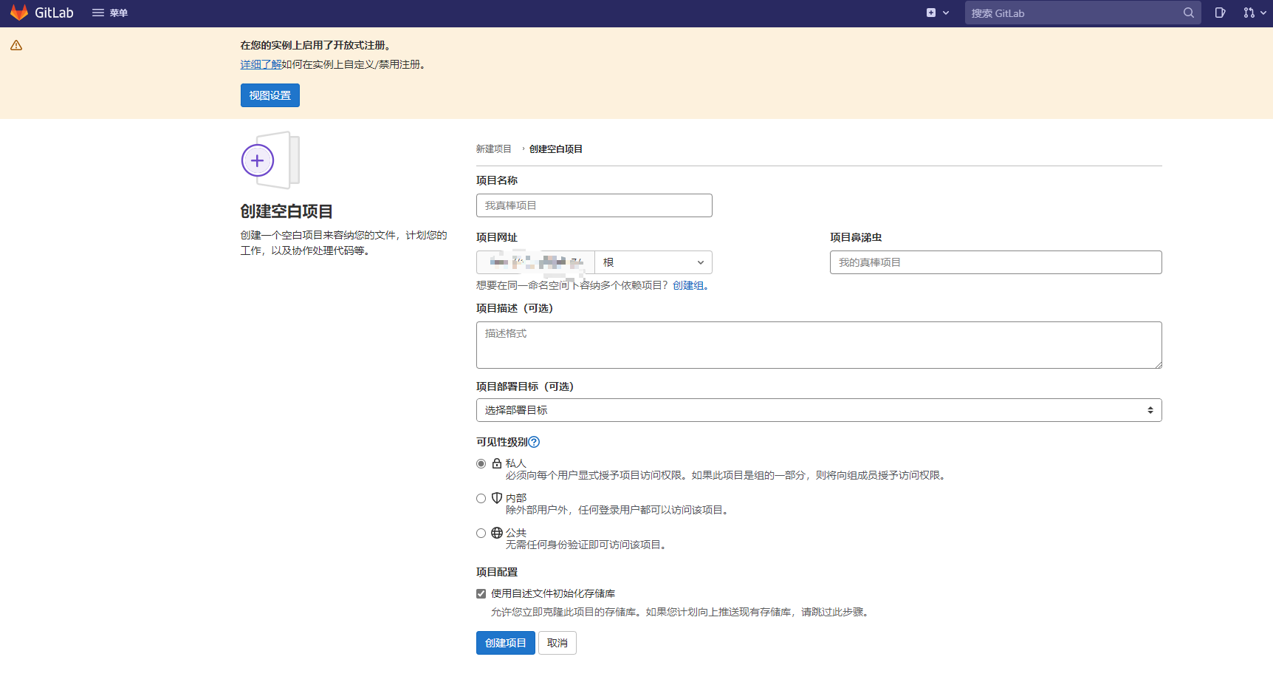Click the search magnifier icon
1273x685 pixels.
click(1188, 13)
